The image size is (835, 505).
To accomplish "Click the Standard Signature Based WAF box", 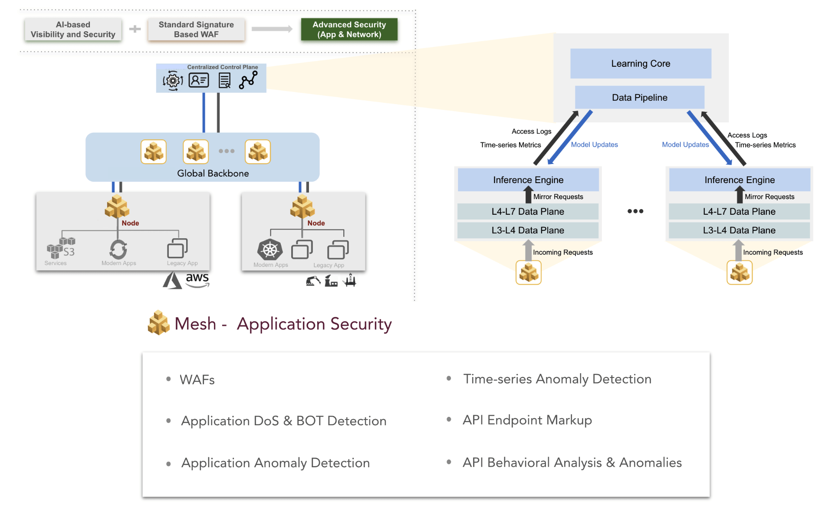I will coord(196,29).
